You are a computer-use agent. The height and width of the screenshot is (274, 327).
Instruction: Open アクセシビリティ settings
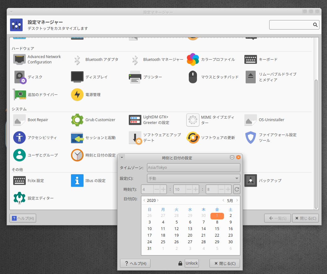point(35,137)
